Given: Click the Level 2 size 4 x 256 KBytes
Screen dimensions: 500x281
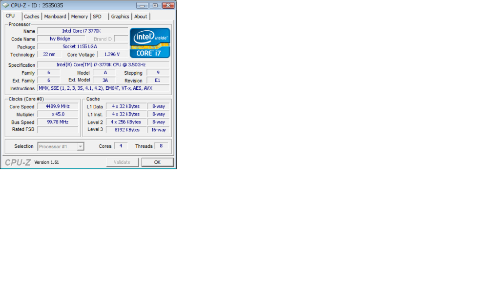Looking at the screenshot, I should click(126, 122).
